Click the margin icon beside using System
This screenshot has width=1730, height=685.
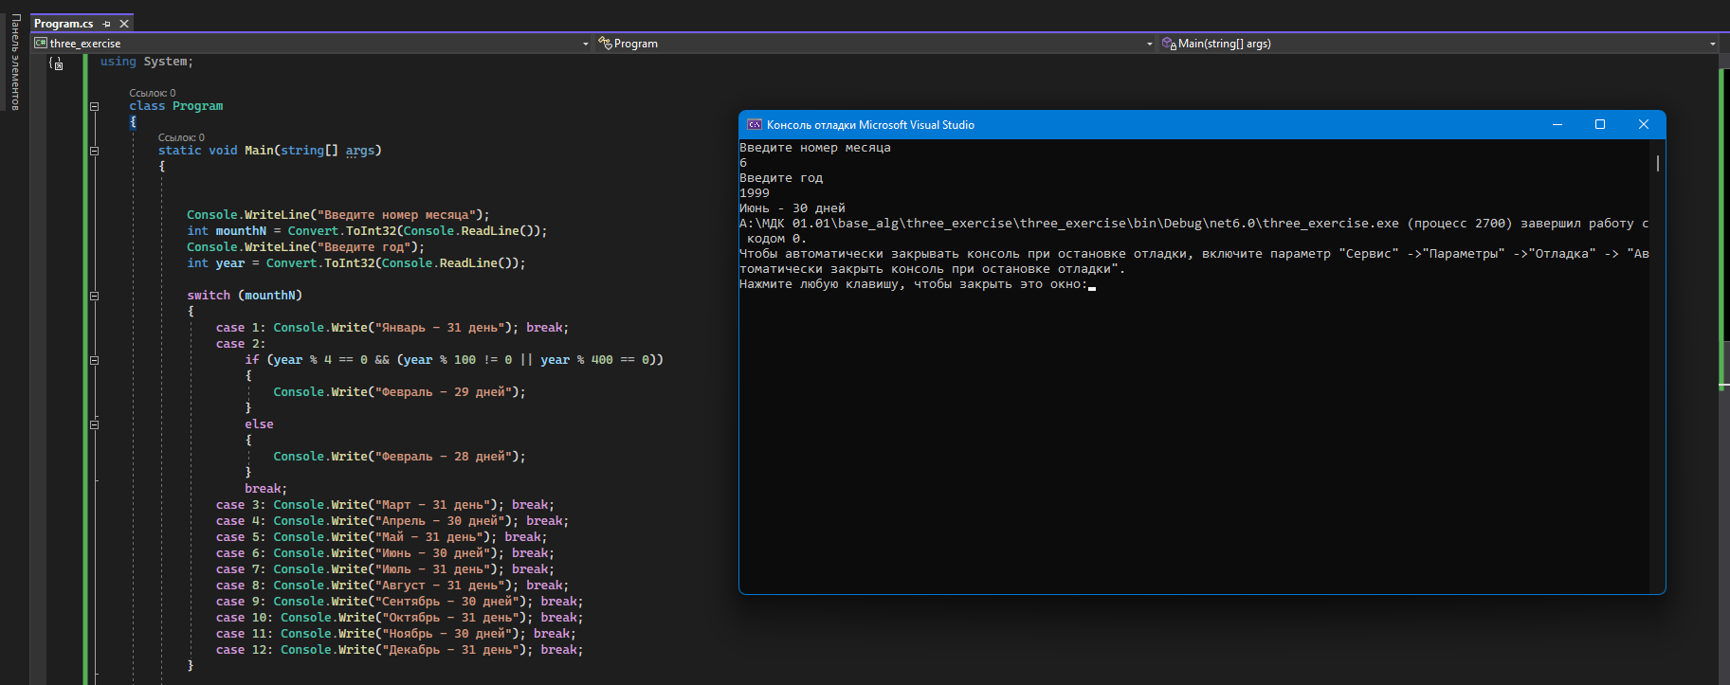pyautogui.click(x=57, y=63)
